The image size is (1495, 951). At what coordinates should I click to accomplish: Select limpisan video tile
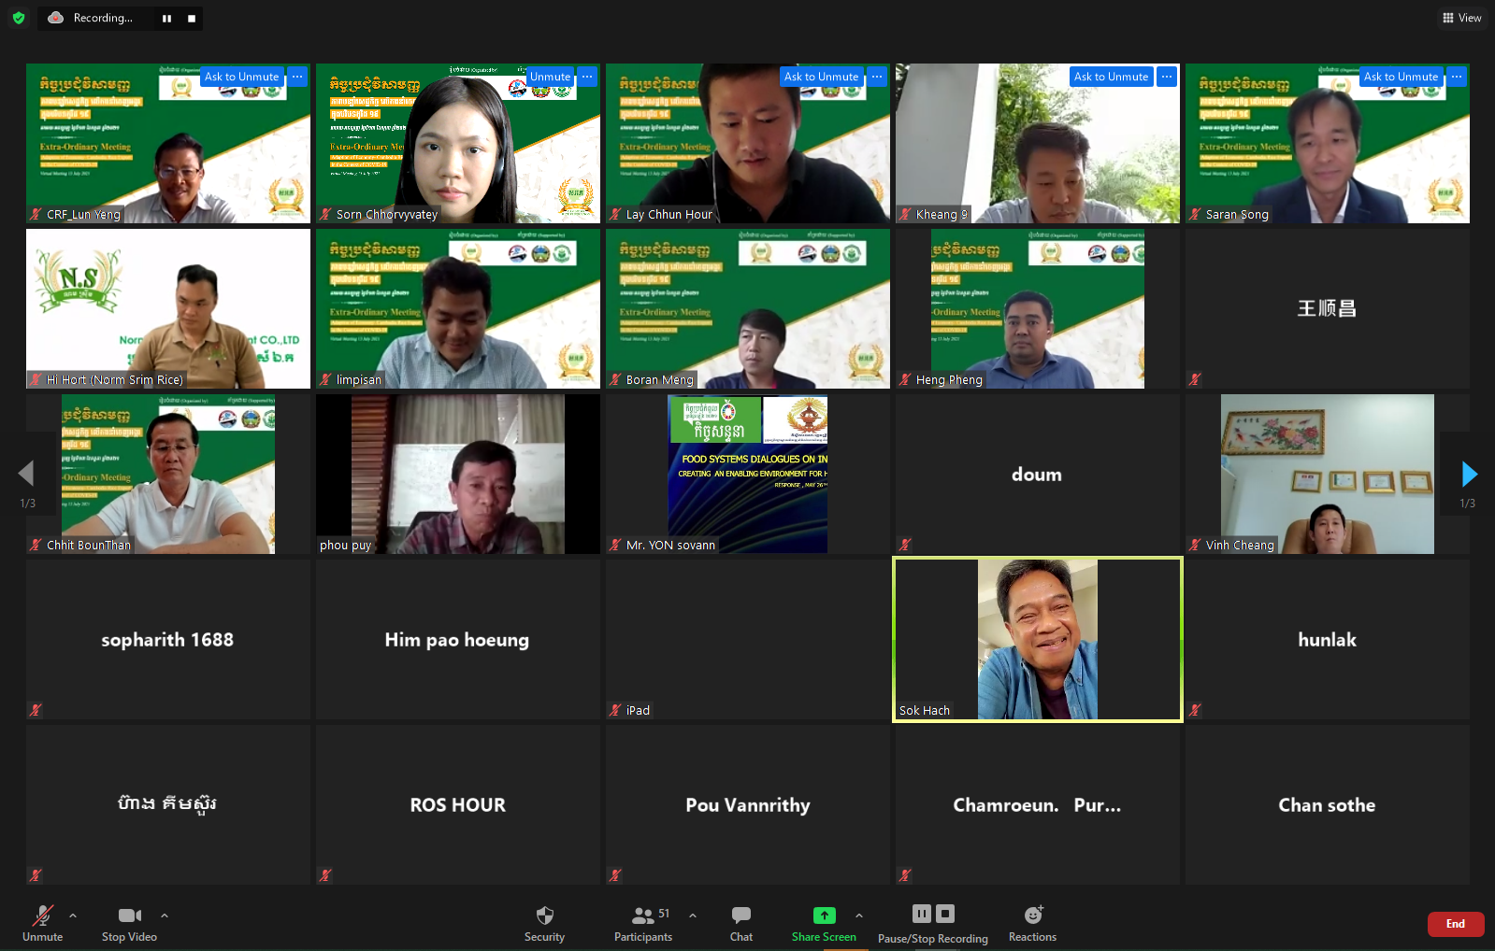pos(458,308)
